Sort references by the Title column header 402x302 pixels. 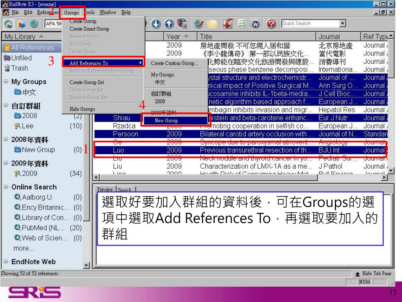coord(256,37)
